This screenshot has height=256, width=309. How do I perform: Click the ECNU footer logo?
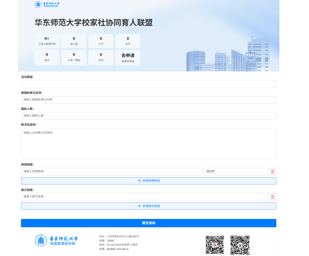tap(56, 241)
